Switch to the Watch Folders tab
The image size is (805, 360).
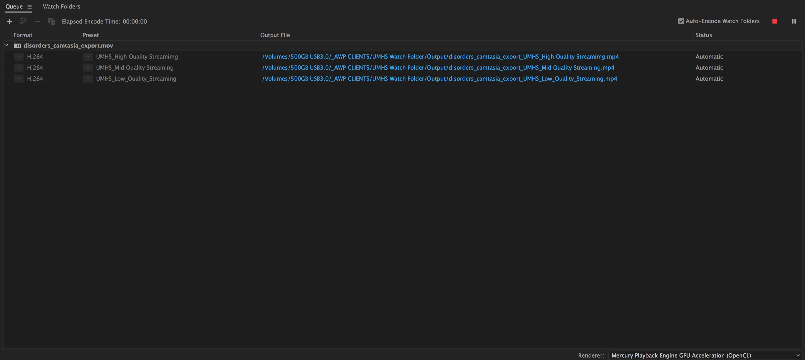click(x=61, y=7)
